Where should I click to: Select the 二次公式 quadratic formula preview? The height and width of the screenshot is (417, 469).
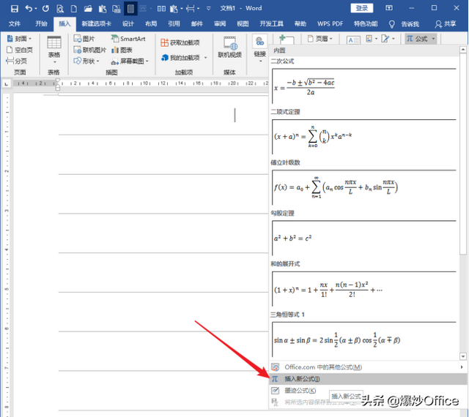coord(364,86)
